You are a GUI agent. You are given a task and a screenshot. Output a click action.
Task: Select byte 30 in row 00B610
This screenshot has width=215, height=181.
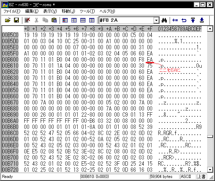tap(142, 66)
